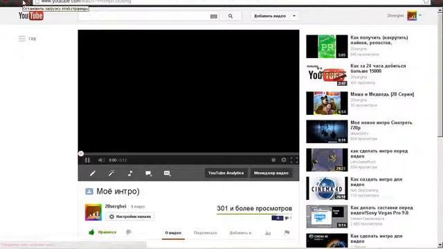
Task: Expand the account menu arrow
Action: [x=420, y=15]
